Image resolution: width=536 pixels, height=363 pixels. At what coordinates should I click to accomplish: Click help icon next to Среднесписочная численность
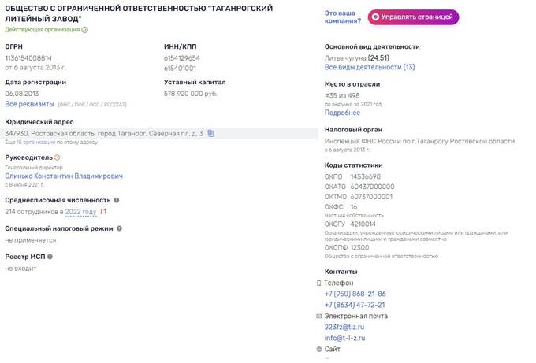(117, 201)
